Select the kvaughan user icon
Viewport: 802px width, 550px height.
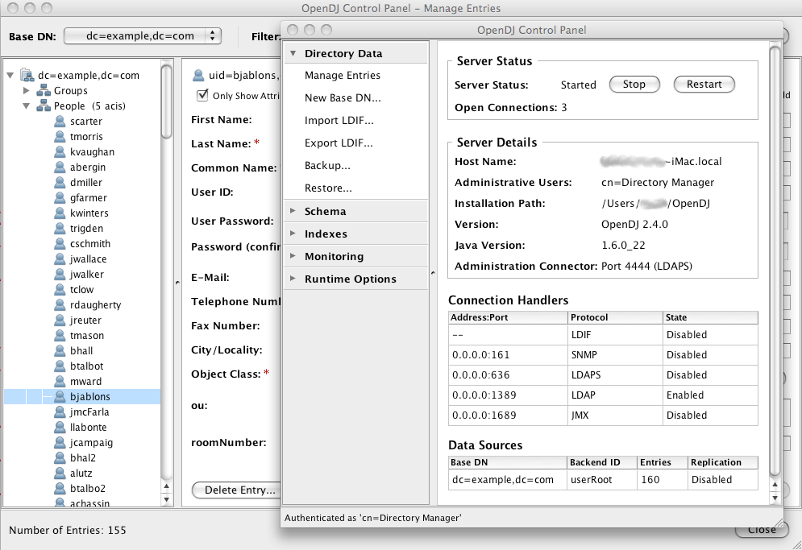(60, 152)
